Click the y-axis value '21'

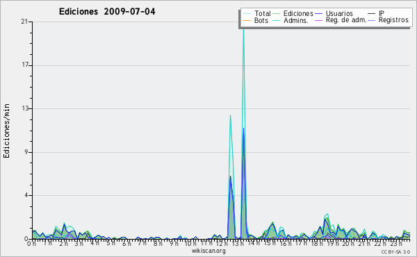(x=24, y=22)
